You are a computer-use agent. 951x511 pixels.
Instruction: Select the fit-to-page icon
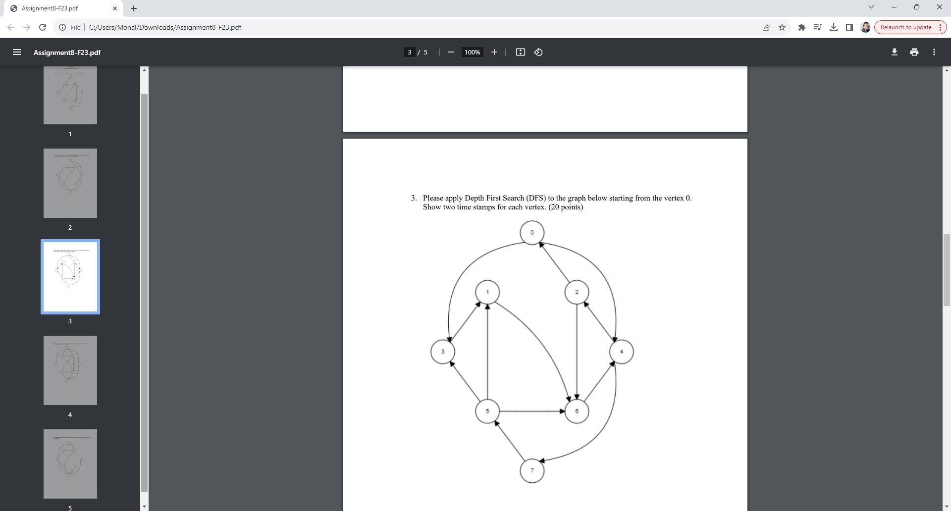tap(520, 52)
